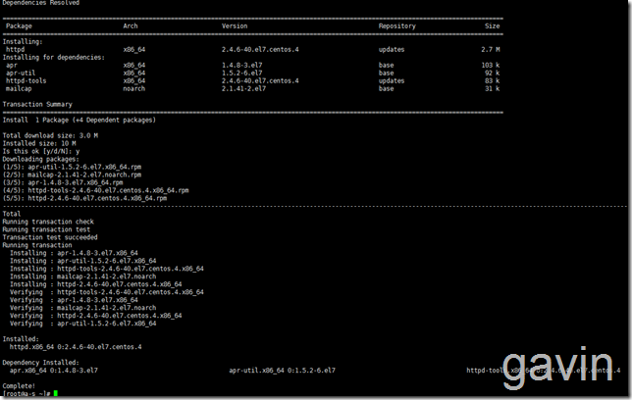Click the "92 k" size value

tap(492, 74)
